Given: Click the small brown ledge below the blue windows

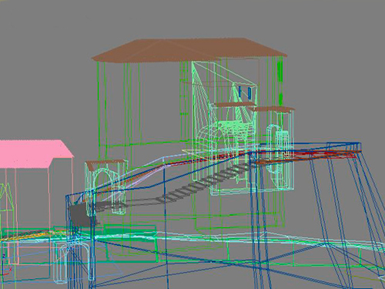Looking at the screenshot, I should [x=235, y=104].
